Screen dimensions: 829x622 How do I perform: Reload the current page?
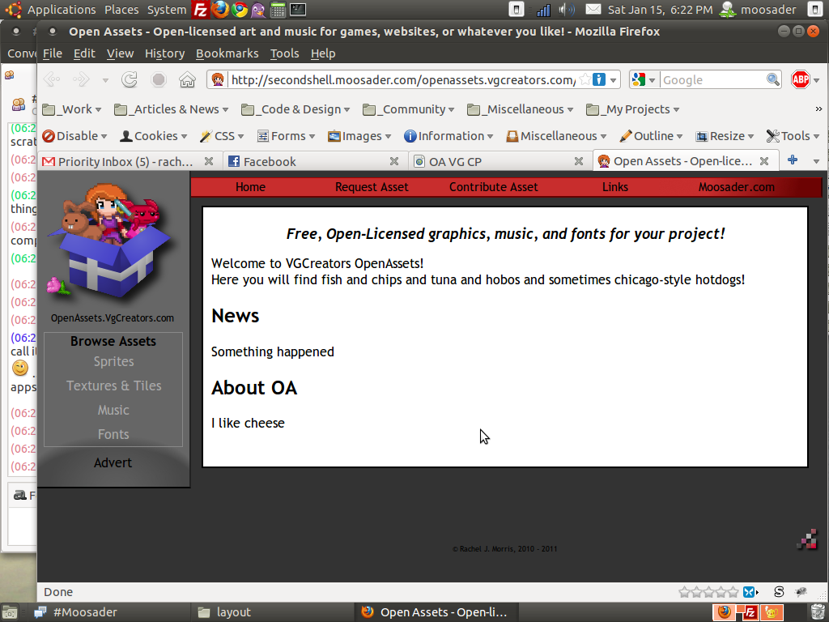point(129,80)
